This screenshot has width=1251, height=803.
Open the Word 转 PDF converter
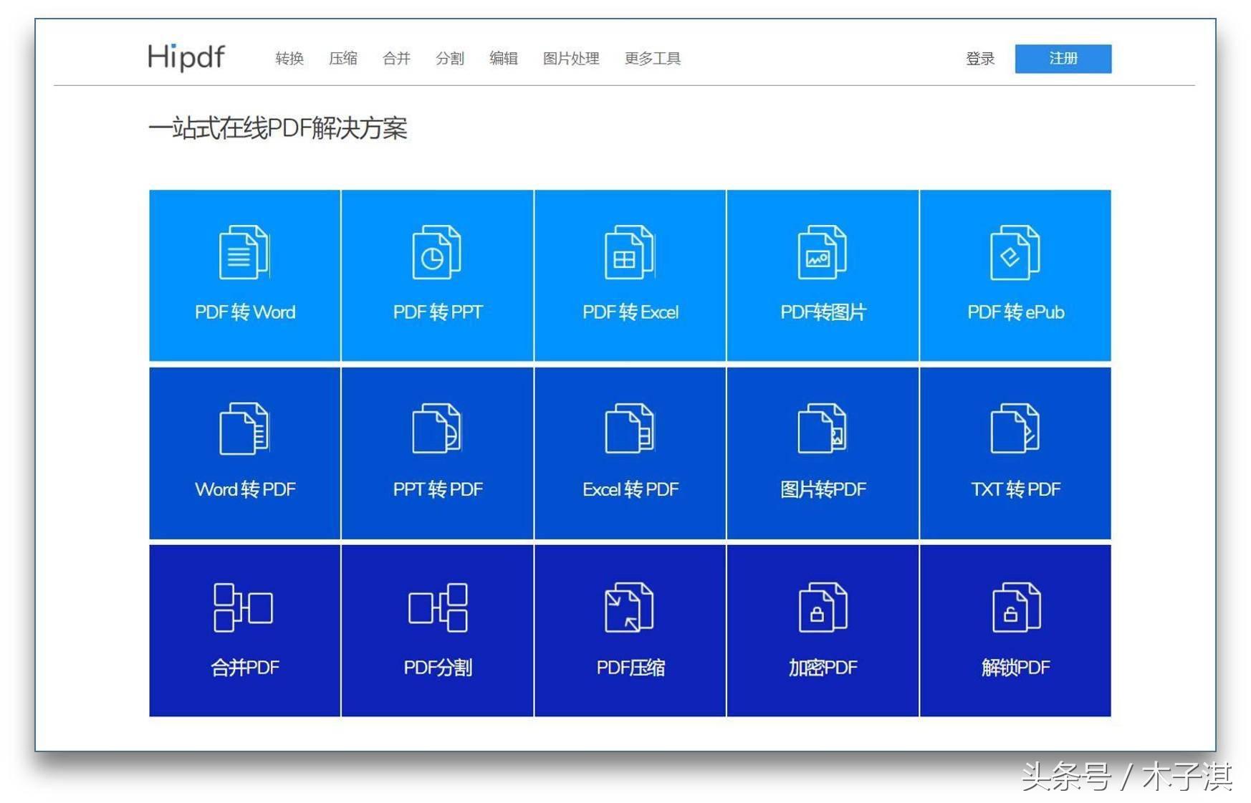point(244,452)
